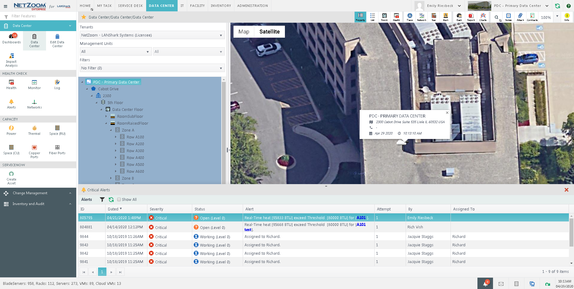The image size is (574, 289).
Task: Open the Tenants dropdown
Action: click(152, 35)
